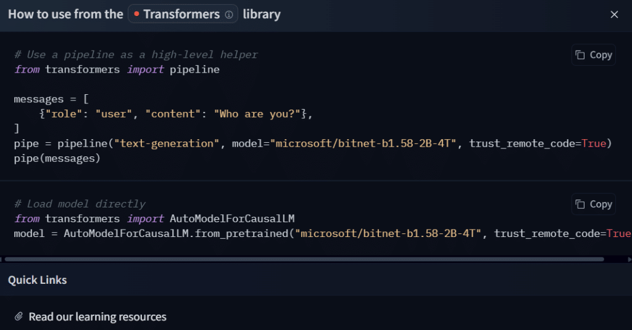This screenshot has height=330, width=632.
Task: Click the "How to use from the" title text
Action: (65, 14)
